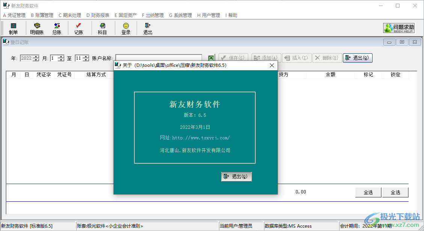Minimize the main 新友财务软件 window

coord(381,6)
